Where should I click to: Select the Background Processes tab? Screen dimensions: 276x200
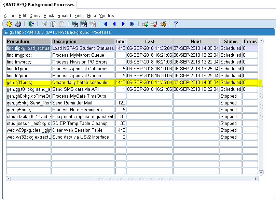pyautogui.click(x=38, y=5)
